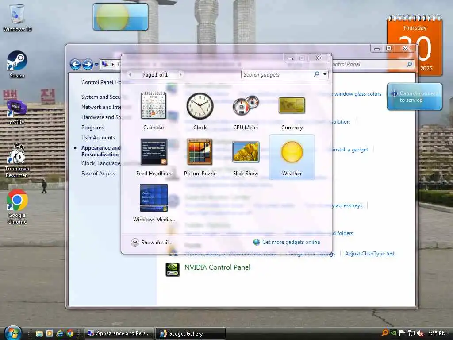This screenshot has height=340, width=453.
Task: Open window glass colors link
Action: pos(357,94)
